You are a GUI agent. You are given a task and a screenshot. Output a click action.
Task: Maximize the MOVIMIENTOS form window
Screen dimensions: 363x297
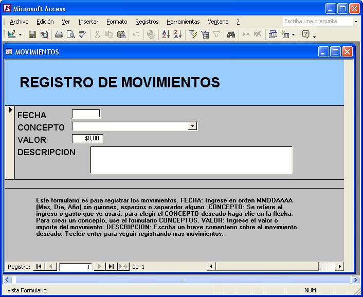(x=335, y=51)
